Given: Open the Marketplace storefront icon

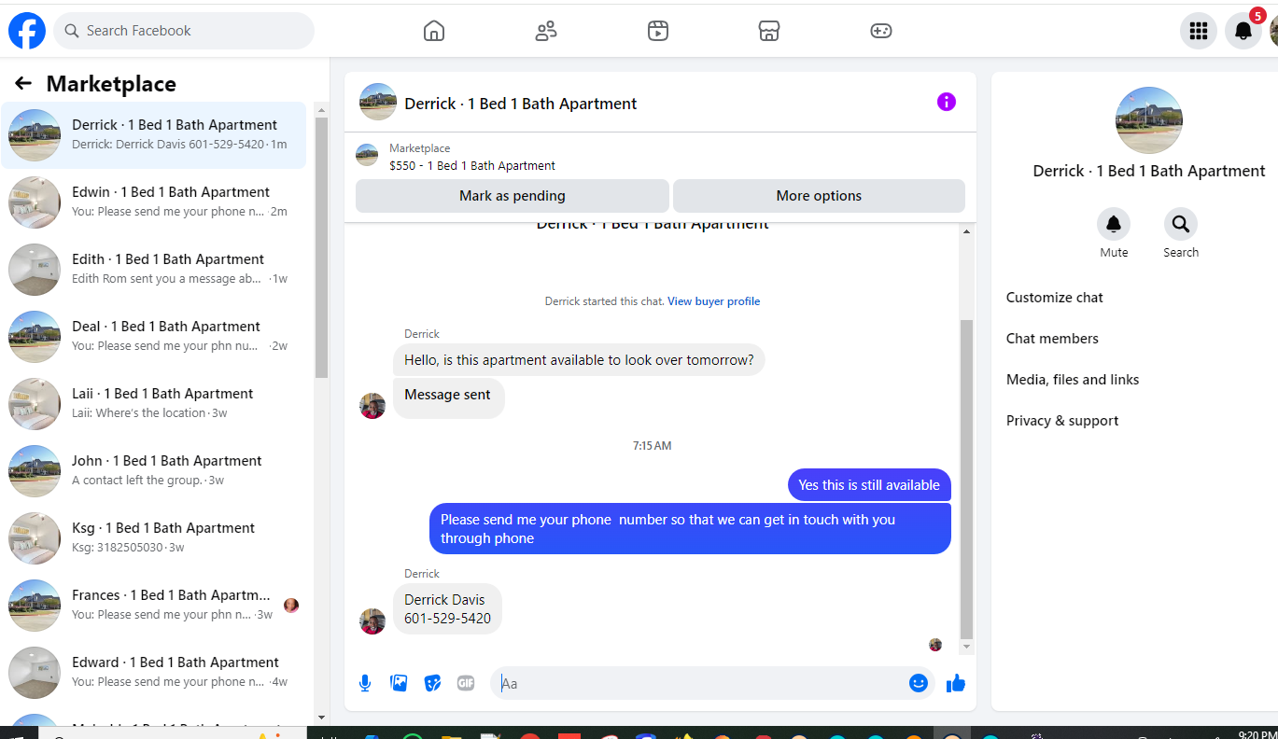Looking at the screenshot, I should (769, 31).
